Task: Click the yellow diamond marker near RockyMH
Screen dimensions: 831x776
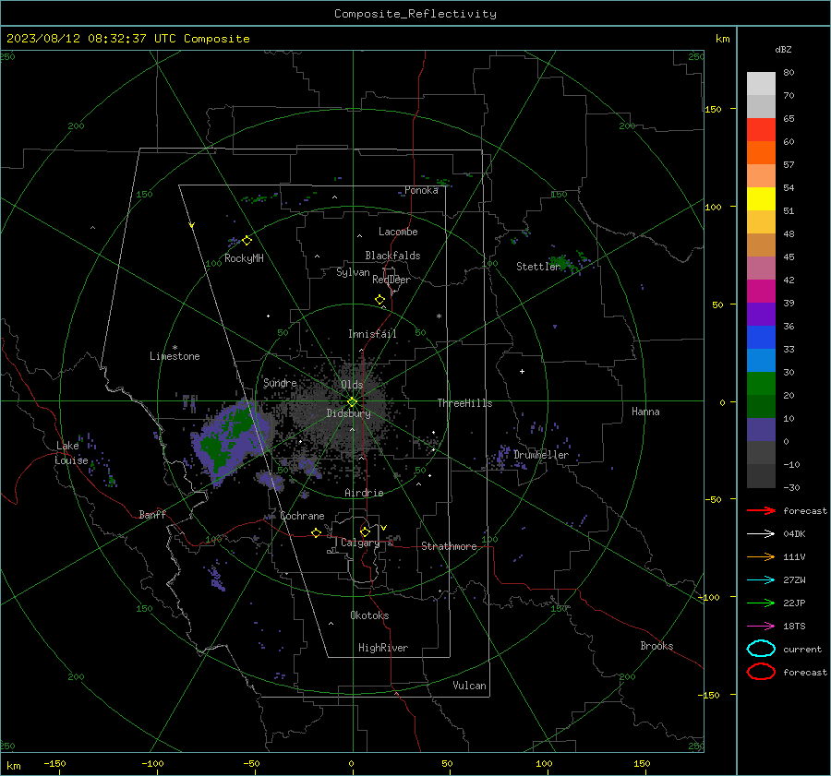Action: click(x=247, y=241)
